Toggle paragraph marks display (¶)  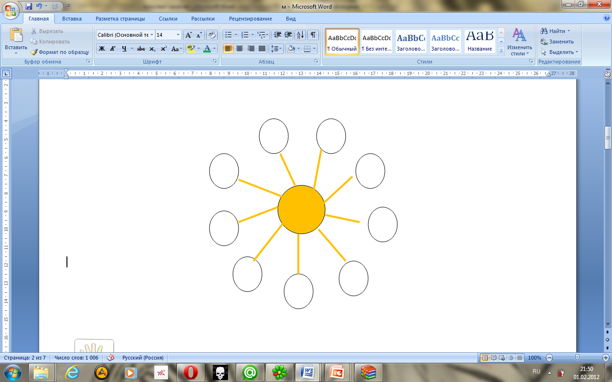313,35
